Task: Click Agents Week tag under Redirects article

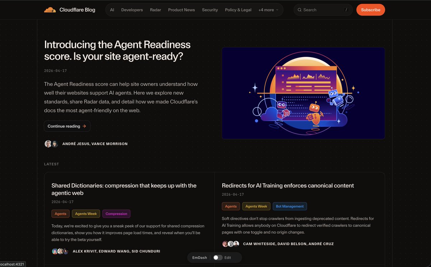Action: click(256, 206)
